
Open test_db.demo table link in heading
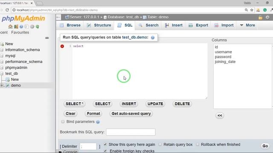click(x=135, y=37)
